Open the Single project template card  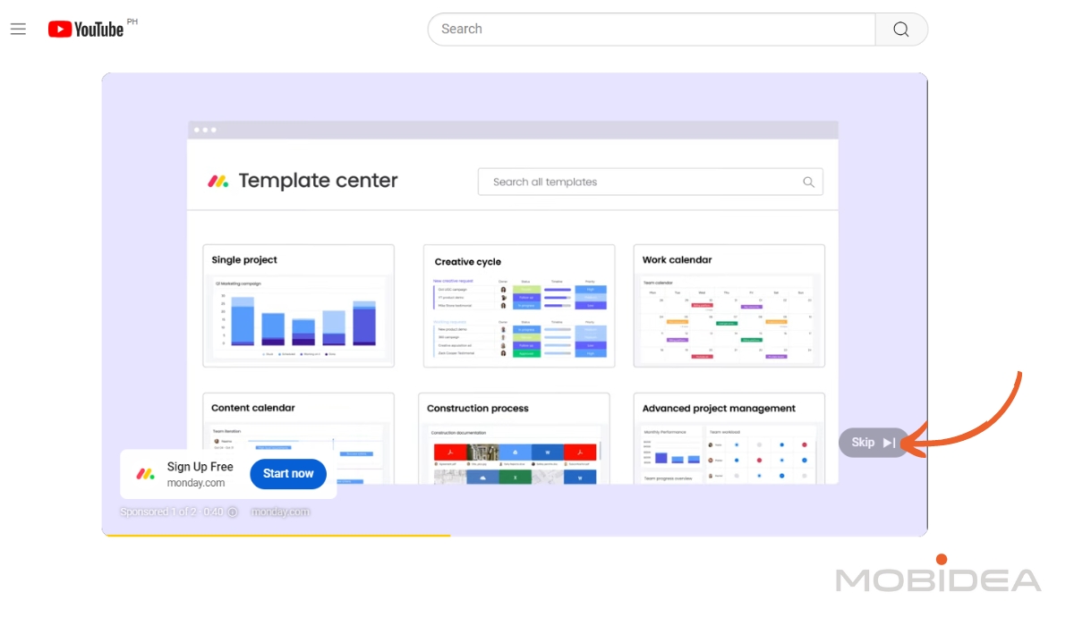298,305
